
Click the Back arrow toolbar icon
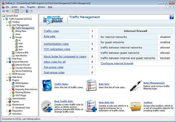(4, 11)
